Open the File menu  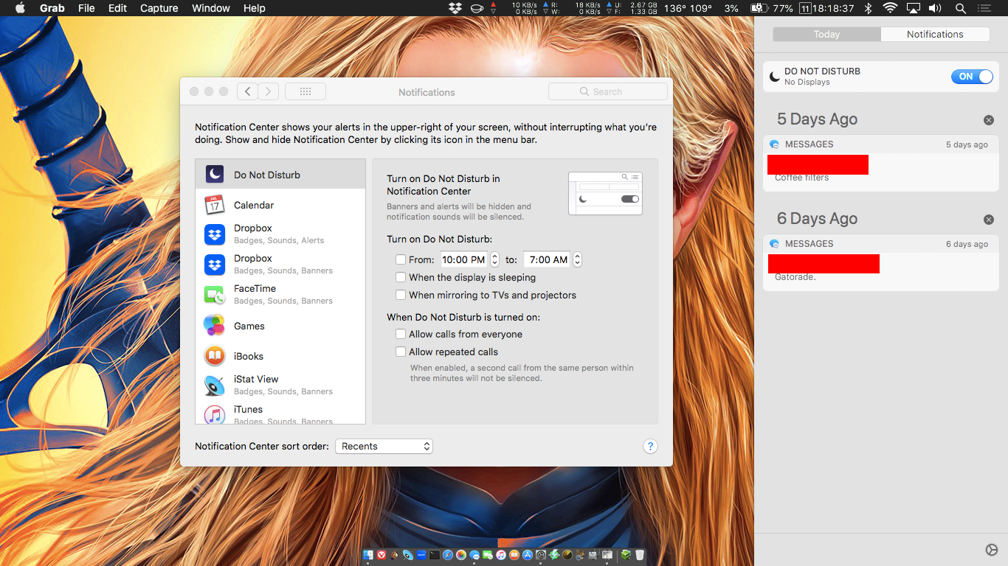[86, 8]
